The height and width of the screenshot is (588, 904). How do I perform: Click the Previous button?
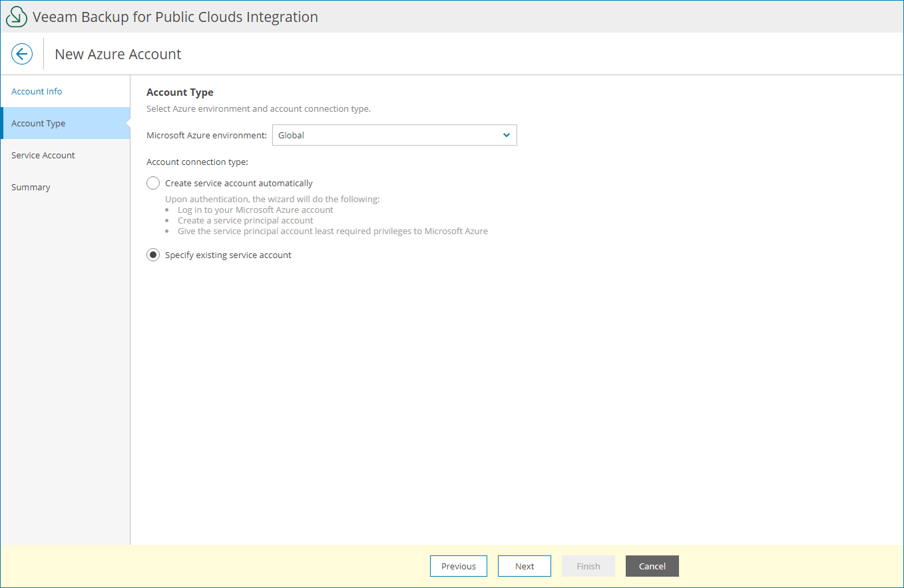coord(459,566)
